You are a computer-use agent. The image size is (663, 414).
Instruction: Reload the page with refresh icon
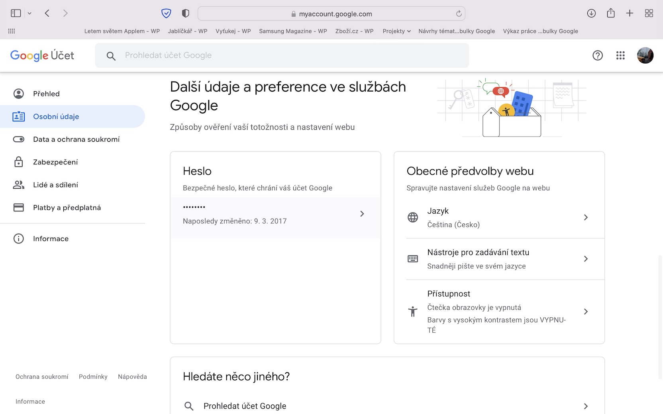click(x=459, y=14)
